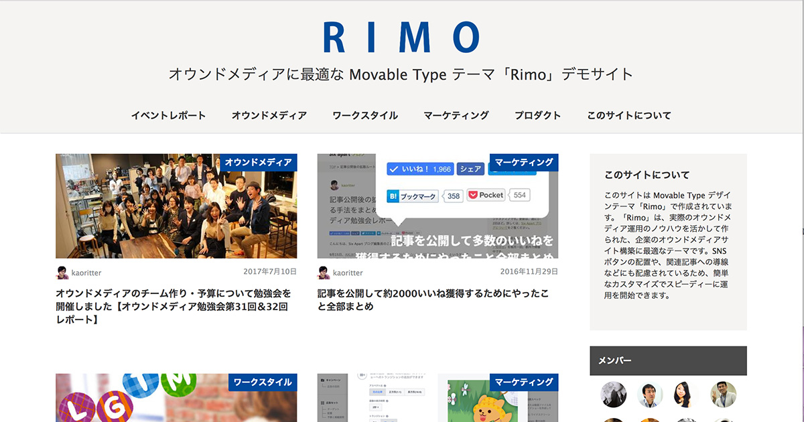The width and height of the screenshot is (804, 422).
Task: Open the group photo article thumbnail
Action: pyautogui.click(x=176, y=206)
